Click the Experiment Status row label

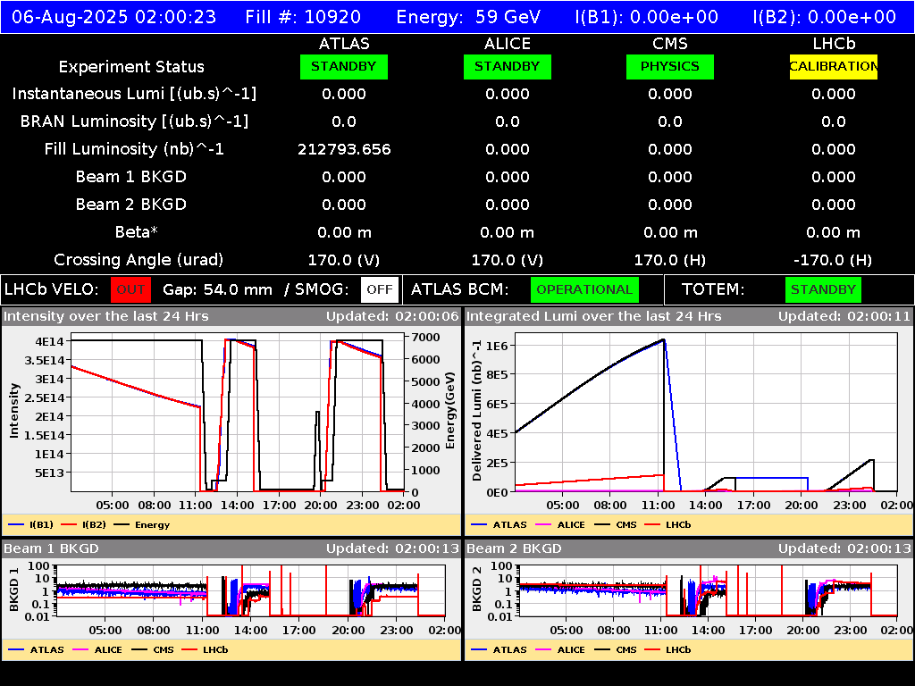(131, 66)
